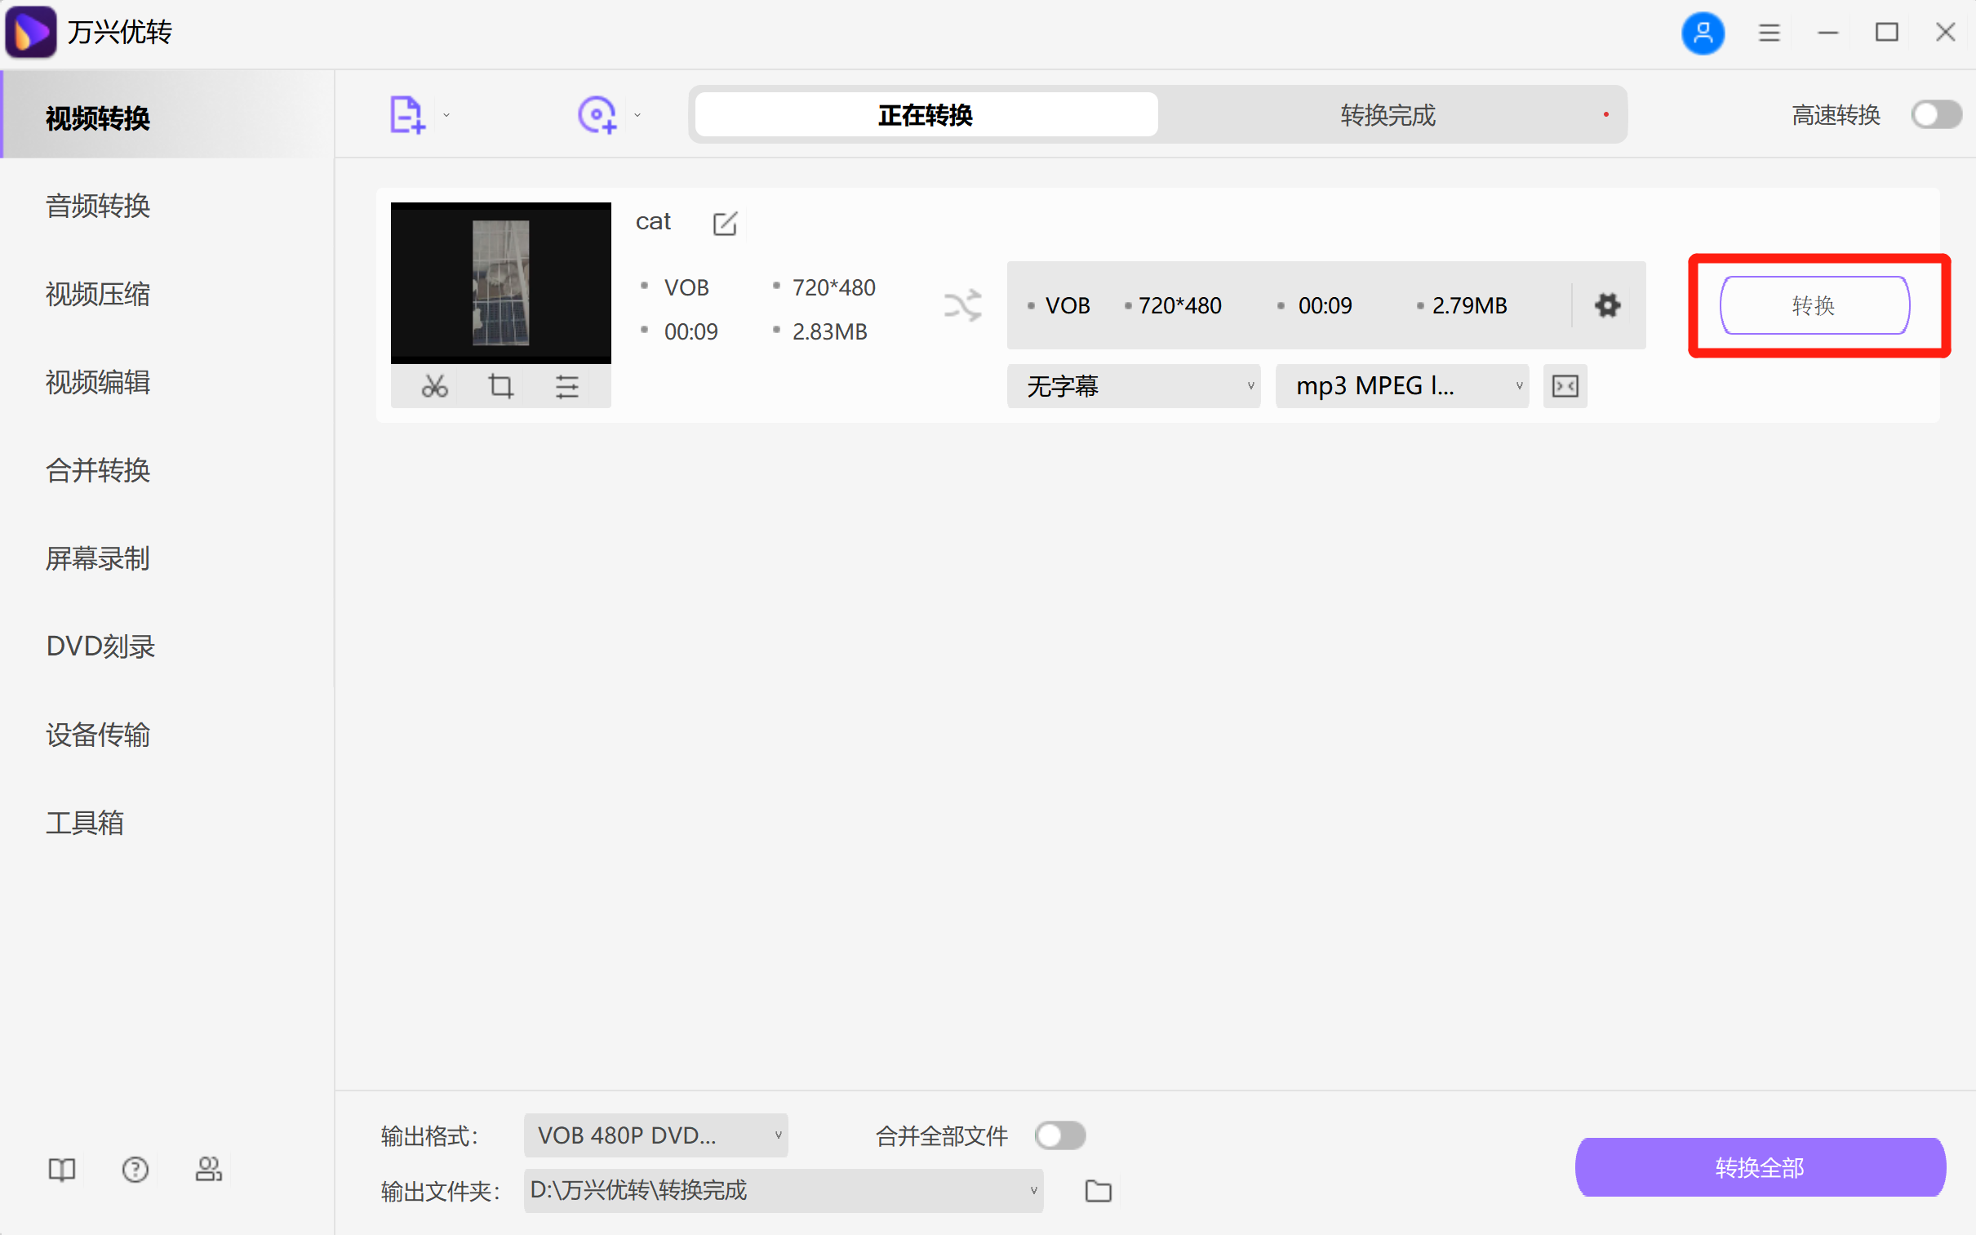Viewport: 1976px width, 1235px height.
Task: Enable the merge all files toggle
Action: tap(1060, 1135)
